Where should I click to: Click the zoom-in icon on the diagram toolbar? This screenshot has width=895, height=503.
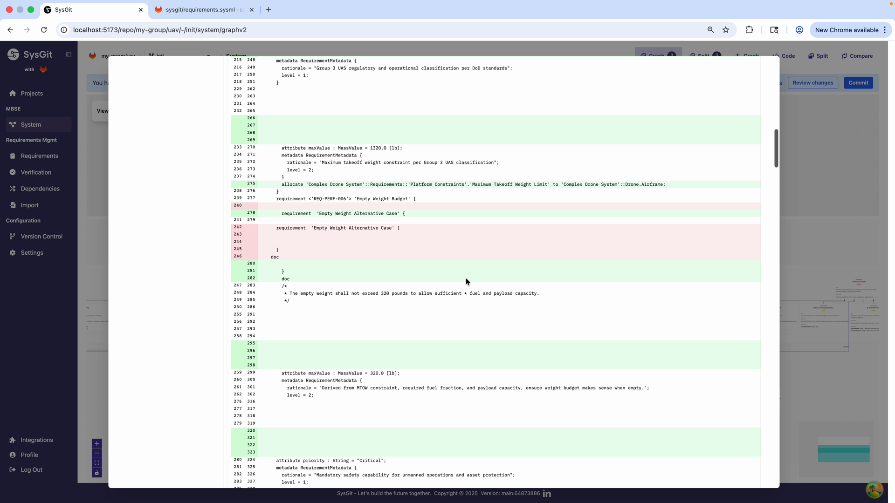coord(97,443)
